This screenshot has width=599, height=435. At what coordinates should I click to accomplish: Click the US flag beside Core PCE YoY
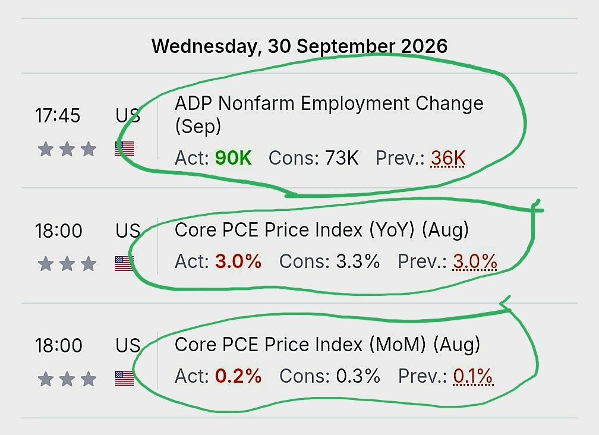(x=125, y=263)
